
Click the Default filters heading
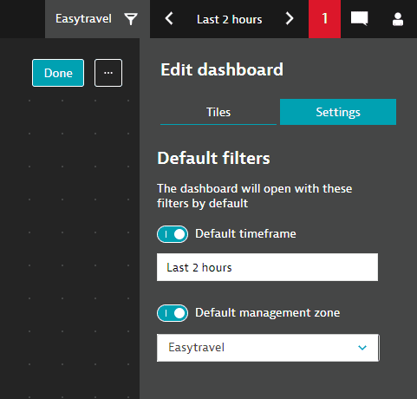click(213, 158)
